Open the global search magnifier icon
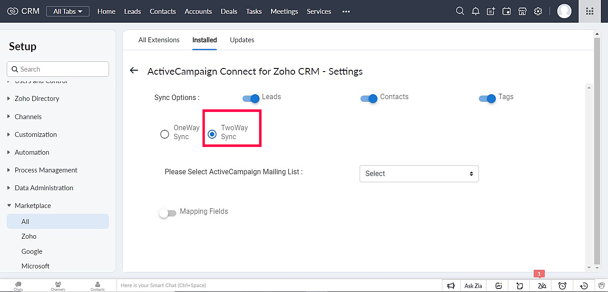Viewport: 608px width, 292px height. click(460, 11)
